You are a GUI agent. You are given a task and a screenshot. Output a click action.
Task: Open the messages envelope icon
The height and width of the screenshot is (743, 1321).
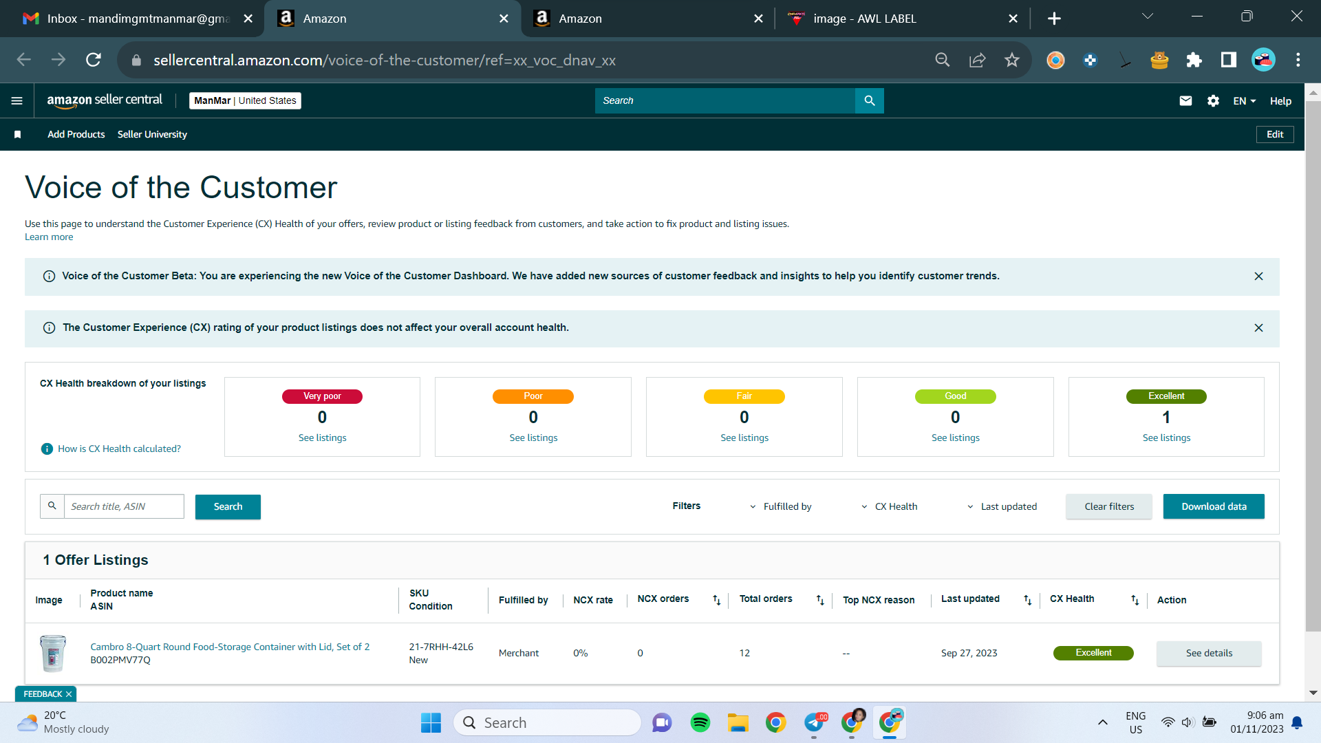(1185, 101)
